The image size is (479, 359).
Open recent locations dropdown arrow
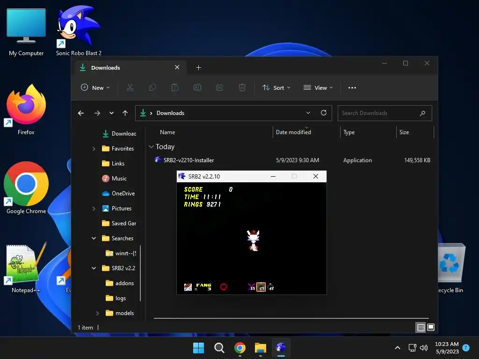tap(111, 113)
